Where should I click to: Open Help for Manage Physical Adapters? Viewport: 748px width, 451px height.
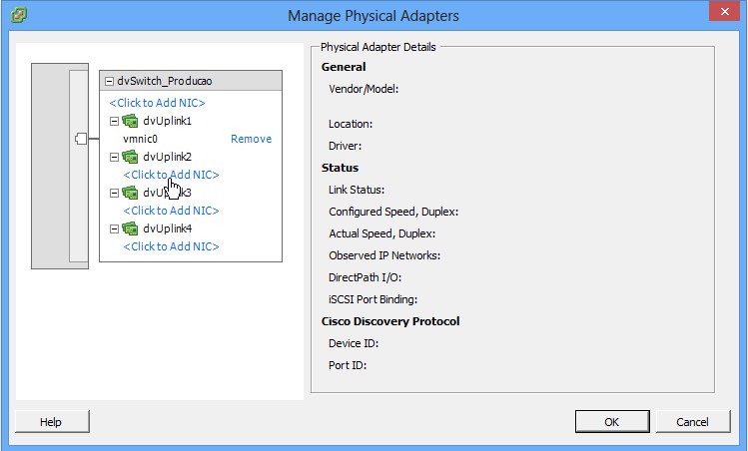click(x=50, y=422)
